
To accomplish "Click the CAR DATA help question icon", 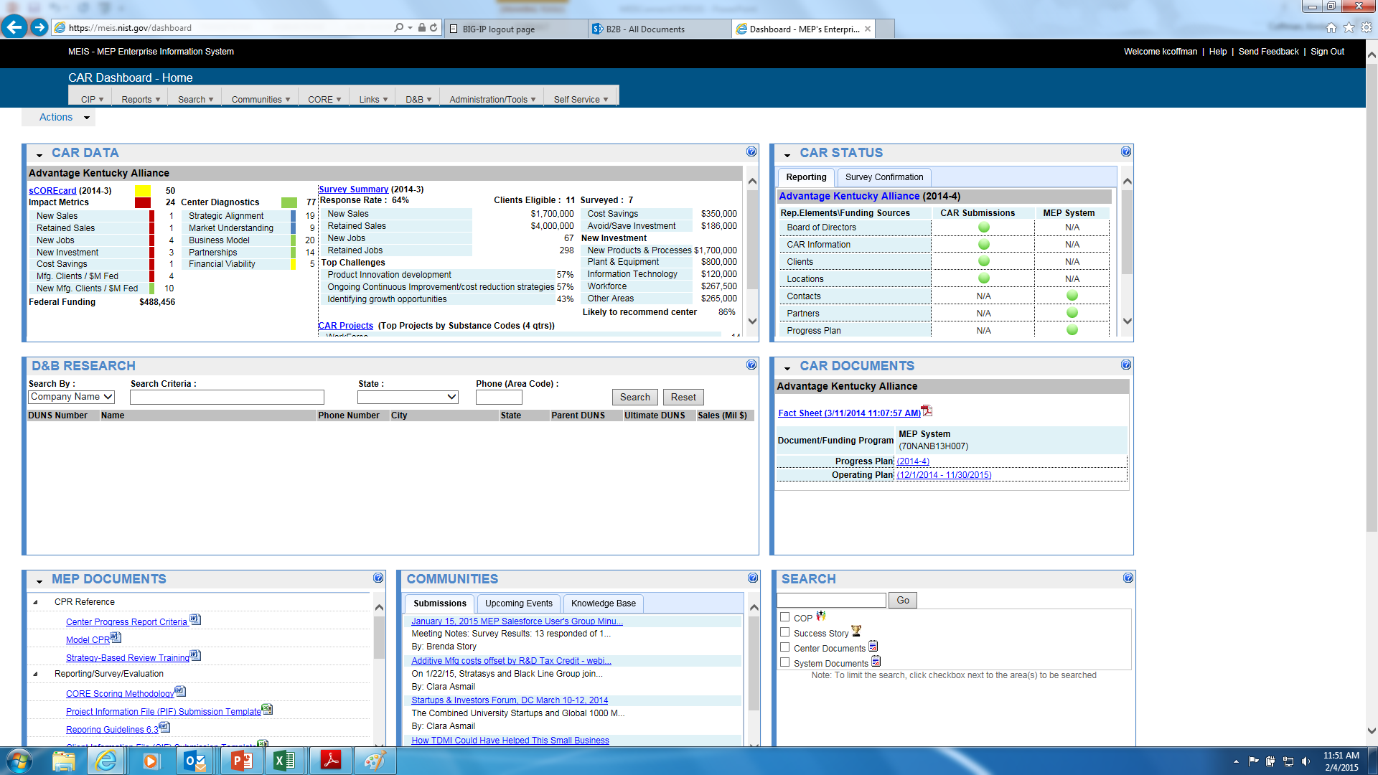I will [751, 151].
